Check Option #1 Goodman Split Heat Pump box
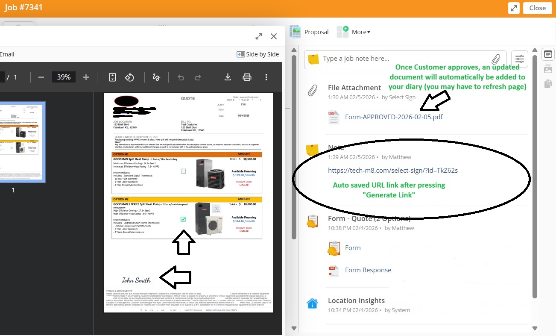 click(x=183, y=171)
